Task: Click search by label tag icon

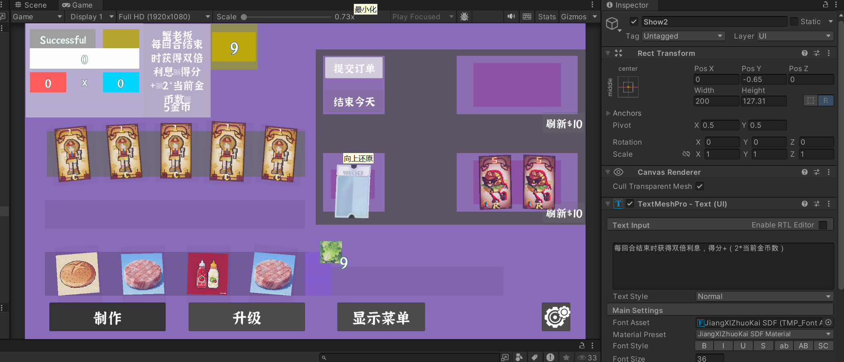Action: pyautogui.click(x=535, y=357)
